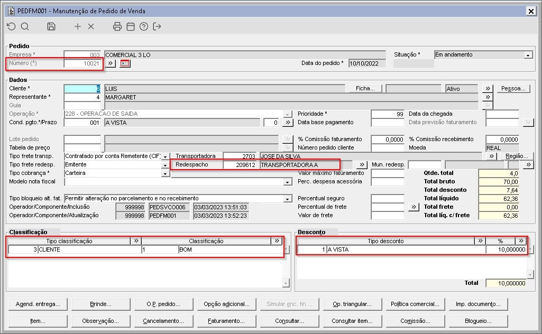Click the arrow button after Redespacho name
This screenshot has height=334, width=542.
click(362, 165)
